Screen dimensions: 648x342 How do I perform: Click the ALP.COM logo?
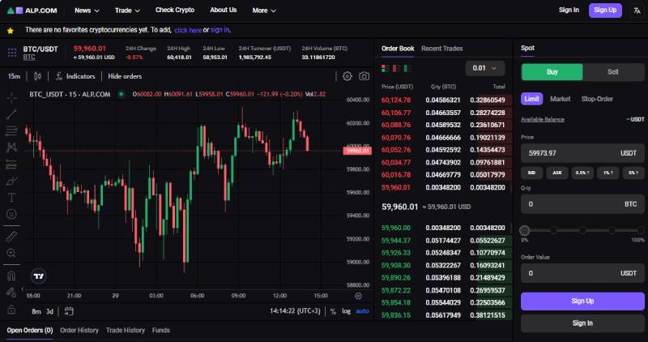[32, 11]
